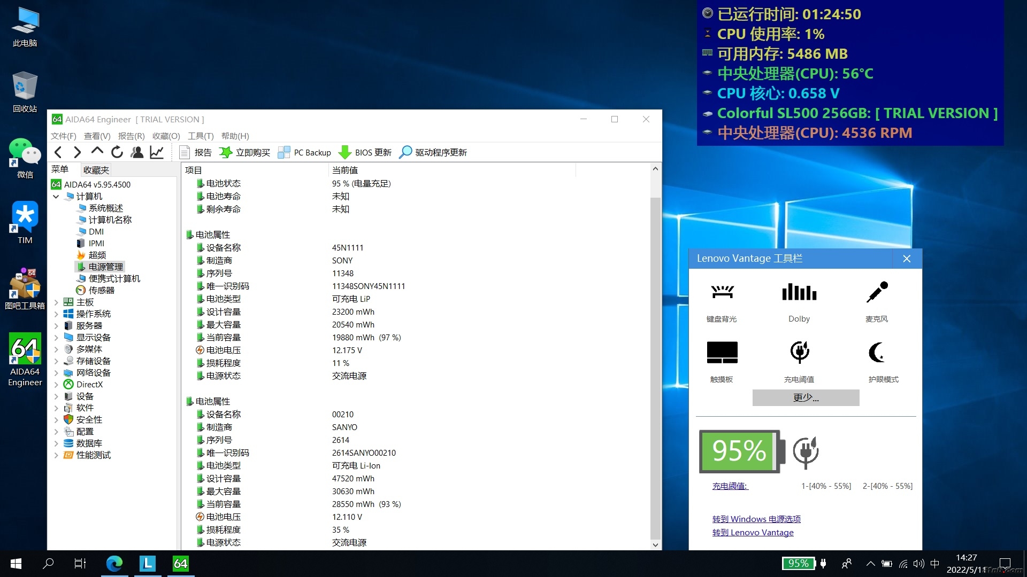
Task: Go back with AIDA64 back arrow
Action: pyautogui.click(x=58, y=152)
